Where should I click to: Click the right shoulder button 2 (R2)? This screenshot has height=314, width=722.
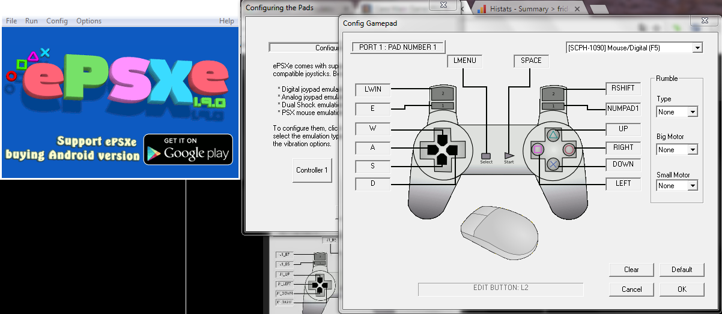(553, 94)
